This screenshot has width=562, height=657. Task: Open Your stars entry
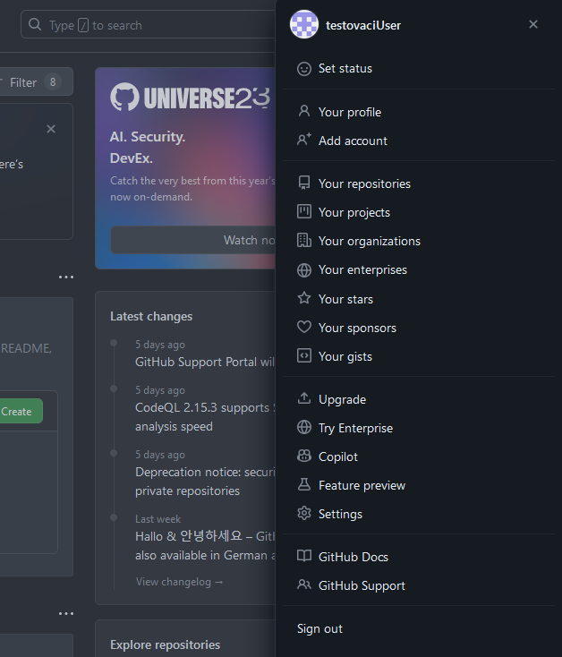click(419, 299)
